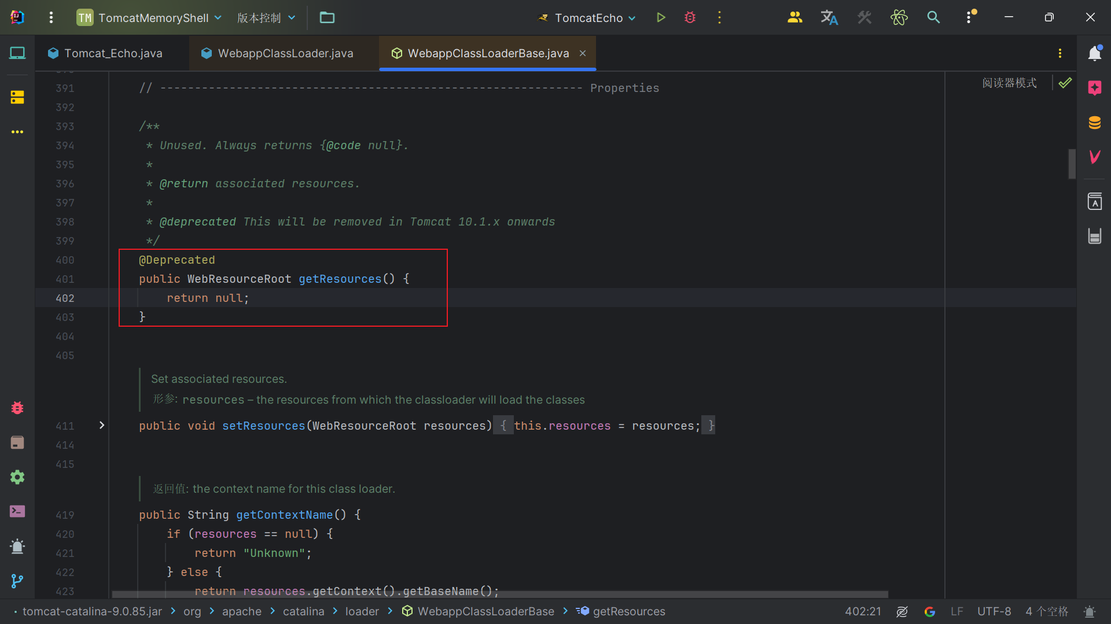
Task: Click the green inspection checkmark
Action: click(x=1065, y=83)
